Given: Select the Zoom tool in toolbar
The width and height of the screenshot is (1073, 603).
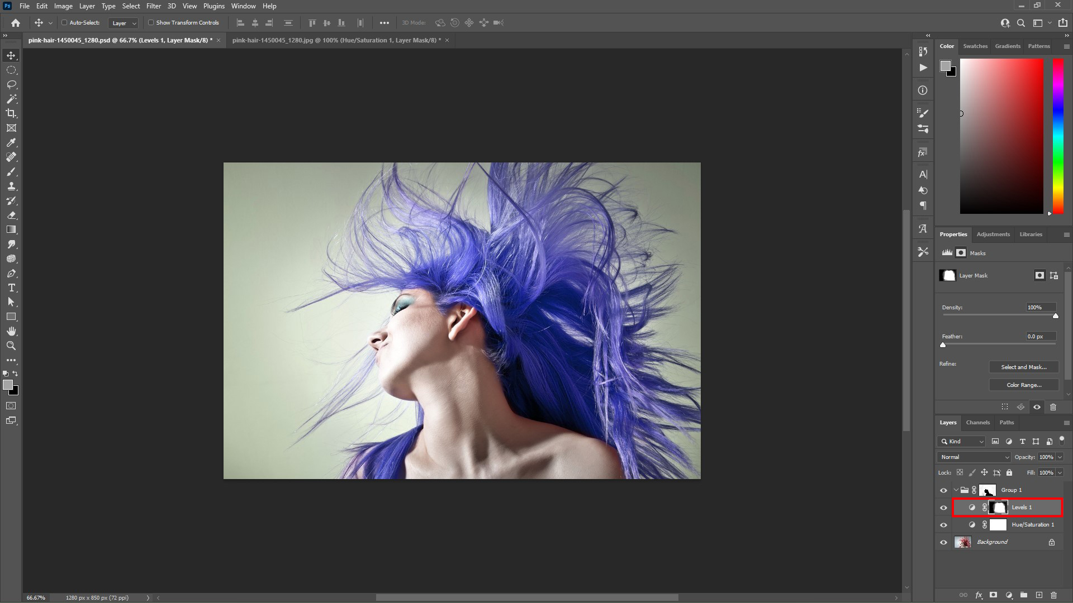Looking at the screenshot, I should (x=11, y=346).
